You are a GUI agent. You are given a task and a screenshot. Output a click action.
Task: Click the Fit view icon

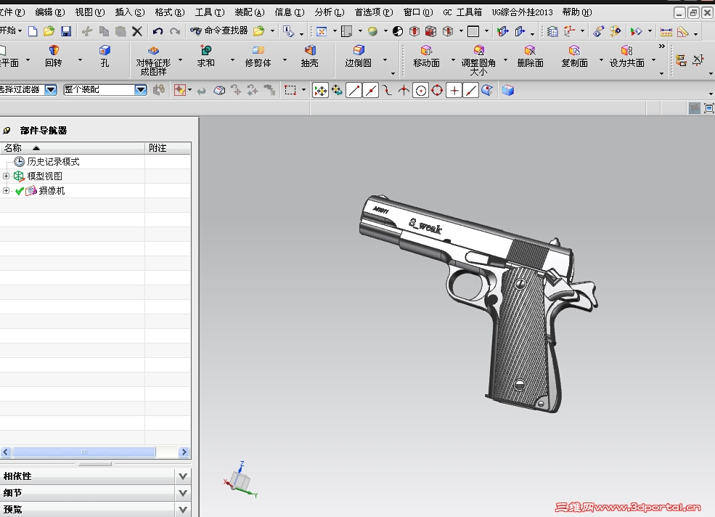click(x=322, y=31)
